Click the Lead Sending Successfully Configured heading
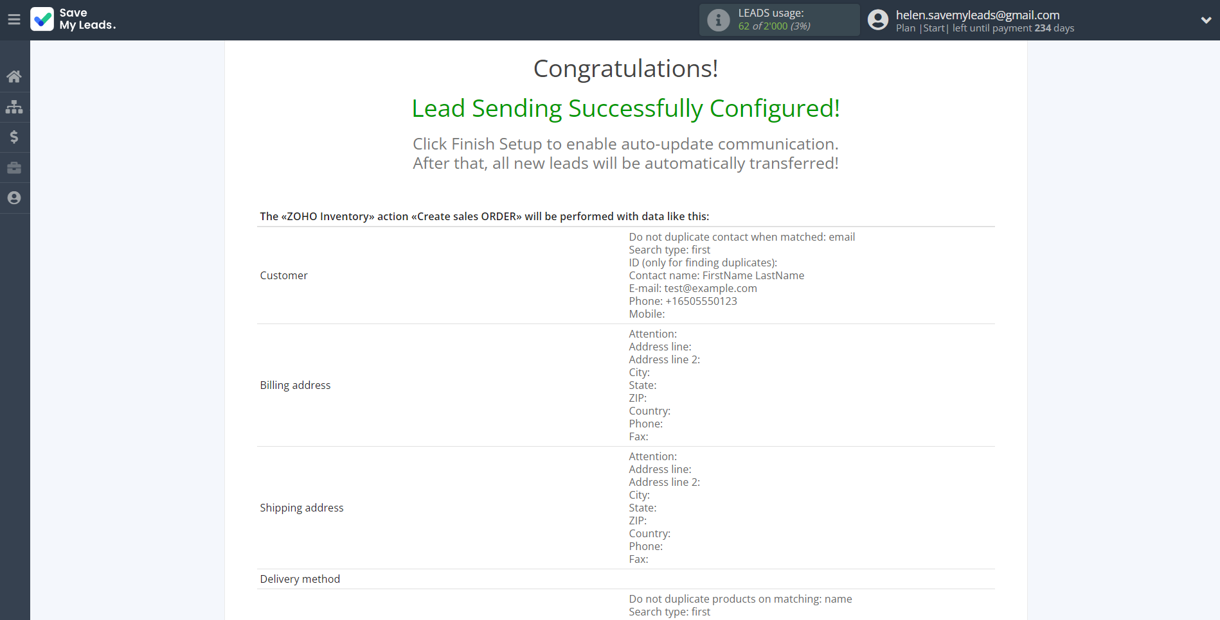 click(x=625, y=108)
